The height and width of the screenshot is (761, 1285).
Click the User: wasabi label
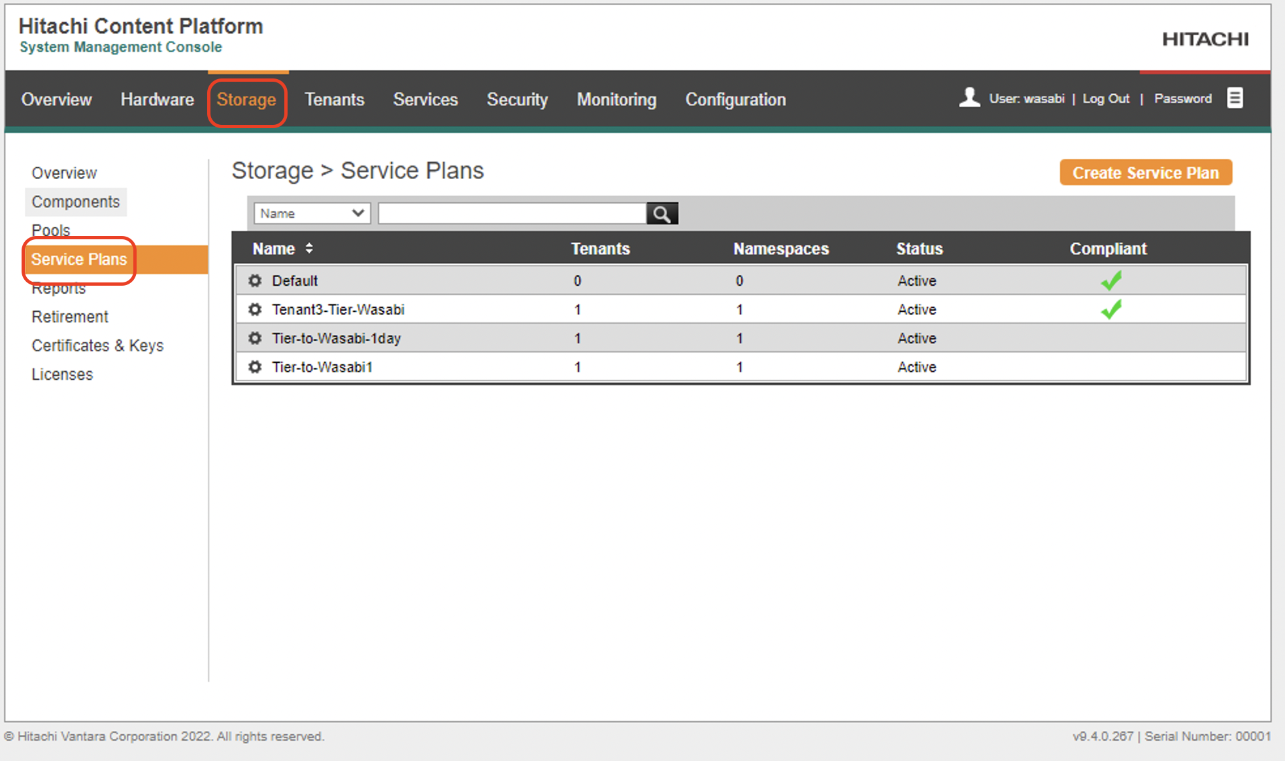pos(1027,98)
